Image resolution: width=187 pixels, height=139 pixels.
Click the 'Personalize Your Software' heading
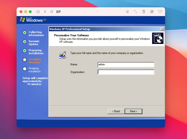coord(71,35)
